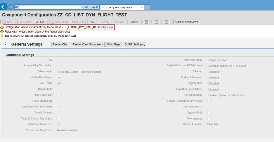Toggle Fit Columns to Table Width checkbox
The width and height of the screenshot is (274, 142).
pos(59,106)
